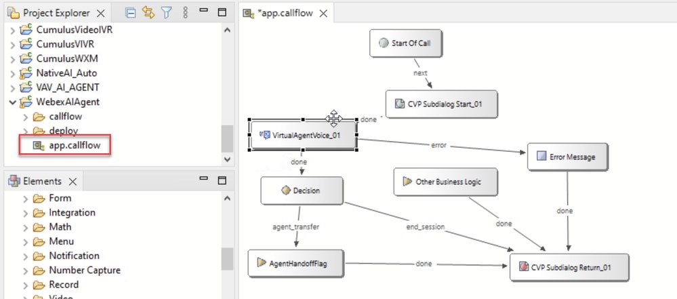Expand the Form elements folder
Viewport: 677px width, 299px height.
[x=26, y=199]
